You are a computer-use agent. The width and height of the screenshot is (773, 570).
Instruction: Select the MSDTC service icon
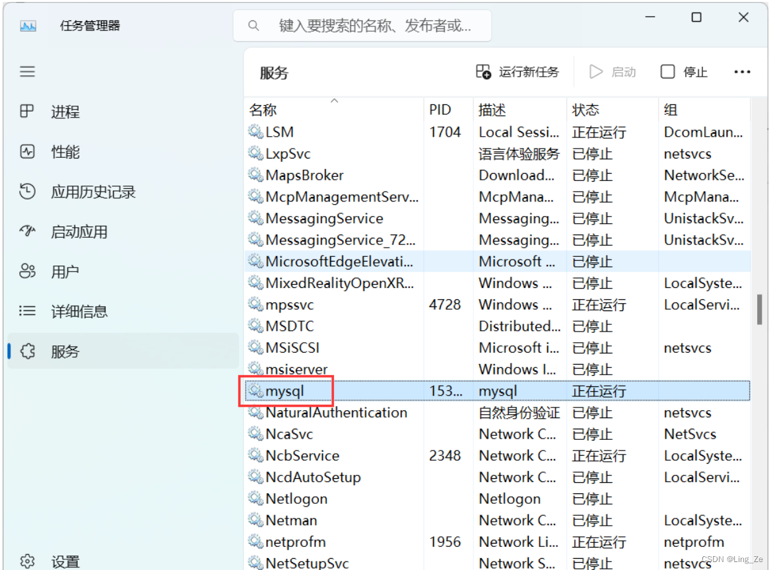[x=255, y=326]
